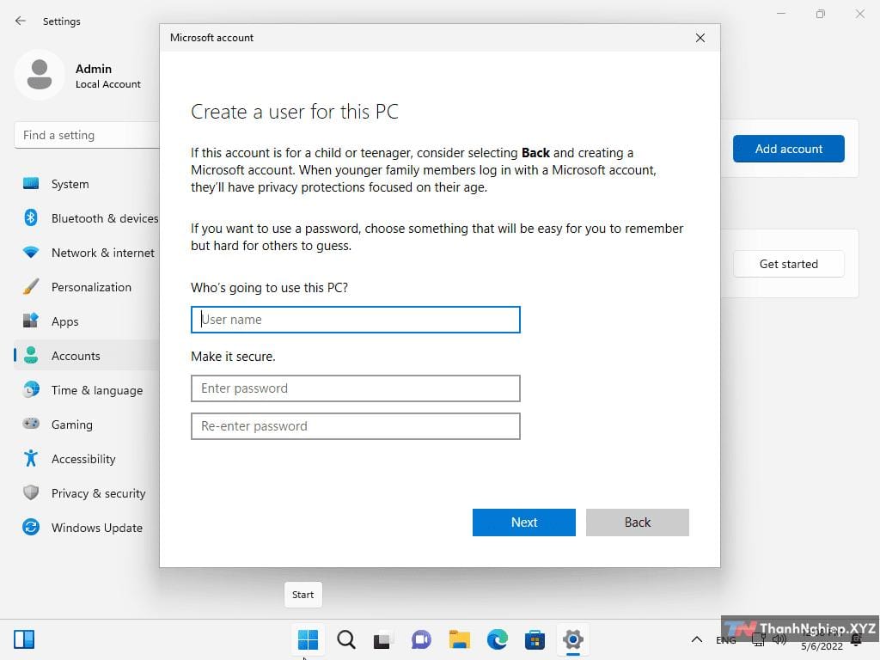Launch Microsoft Edge from taskbar

tap(498, 639)
